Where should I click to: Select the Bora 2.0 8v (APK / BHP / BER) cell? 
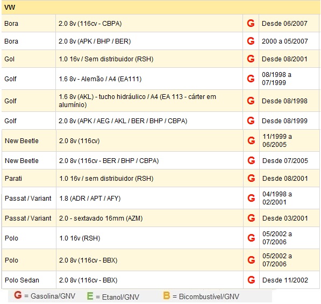149,41
